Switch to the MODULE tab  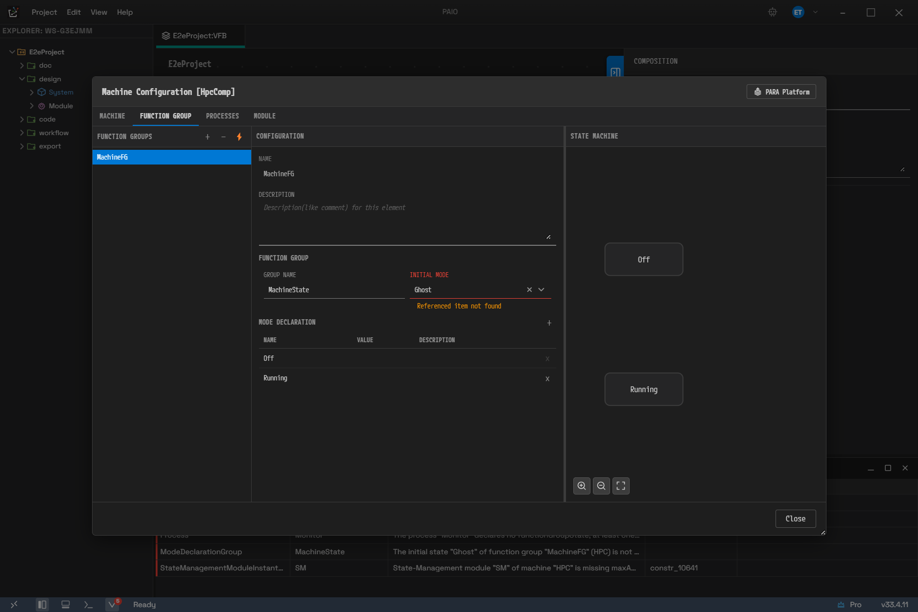[x=264, y=116]
